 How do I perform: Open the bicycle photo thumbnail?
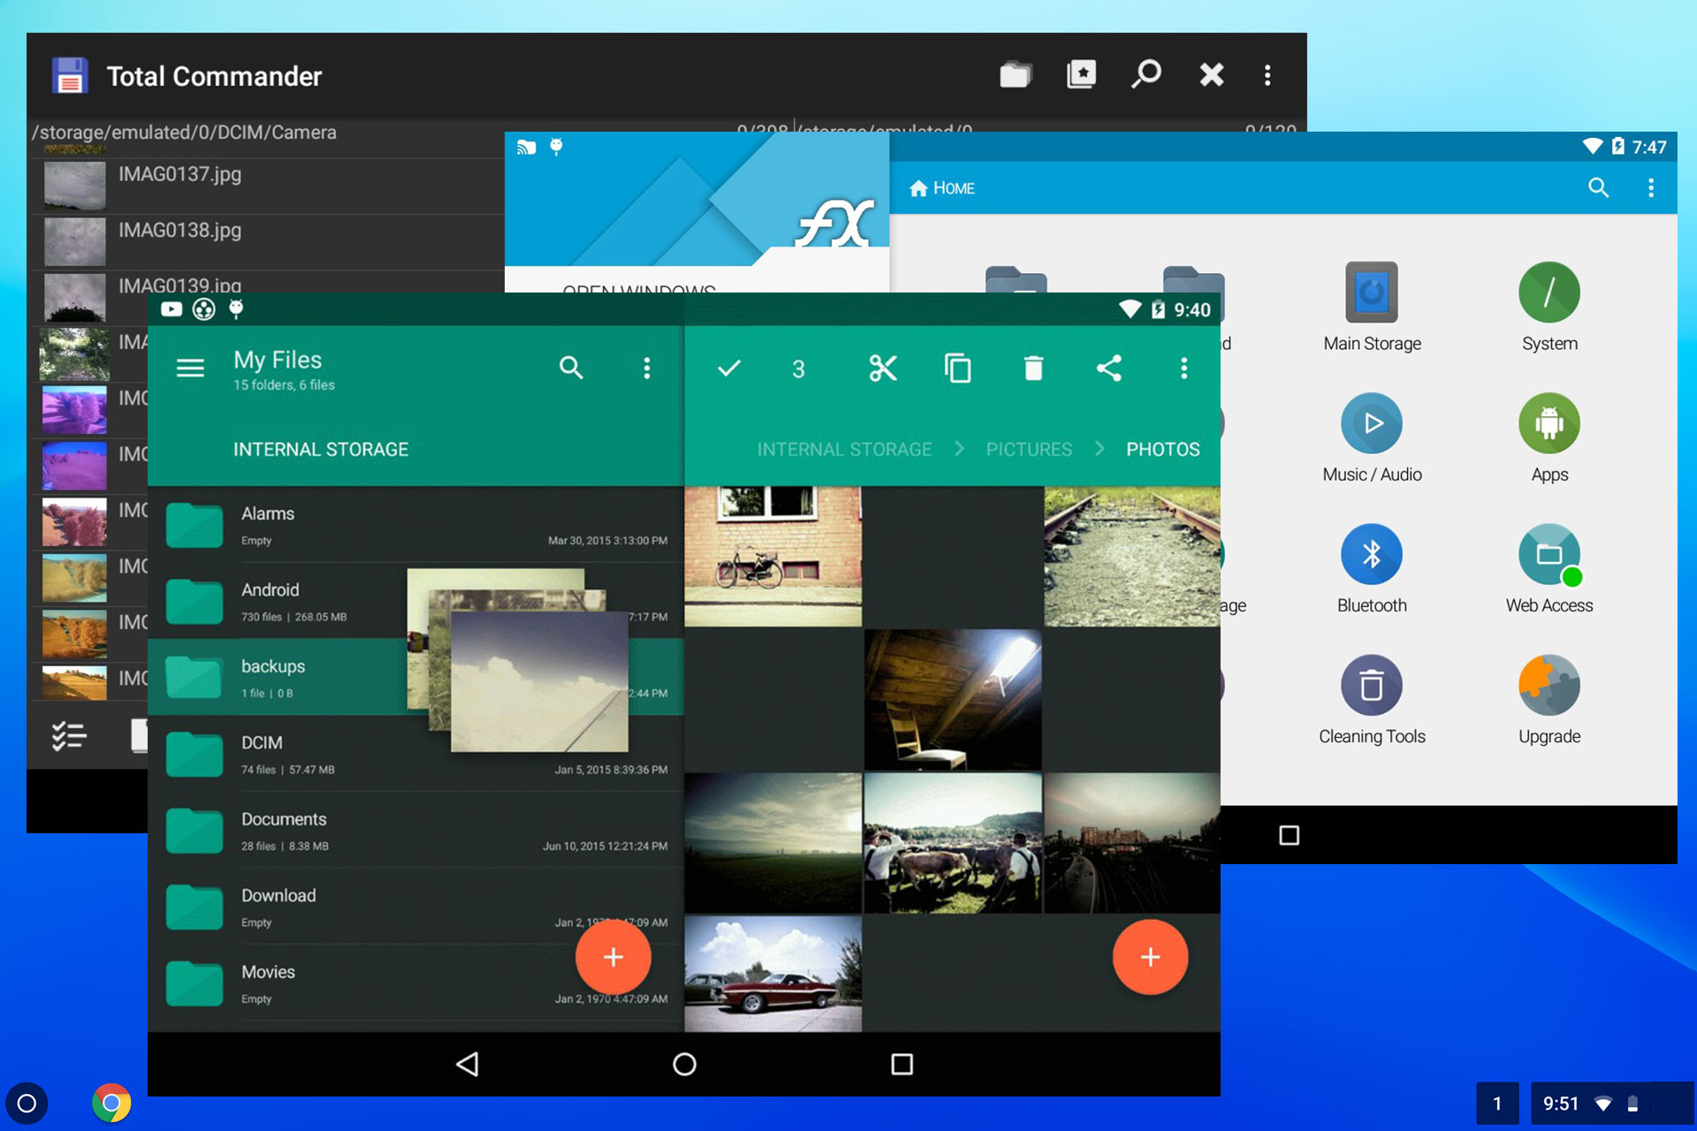point(772,555)
